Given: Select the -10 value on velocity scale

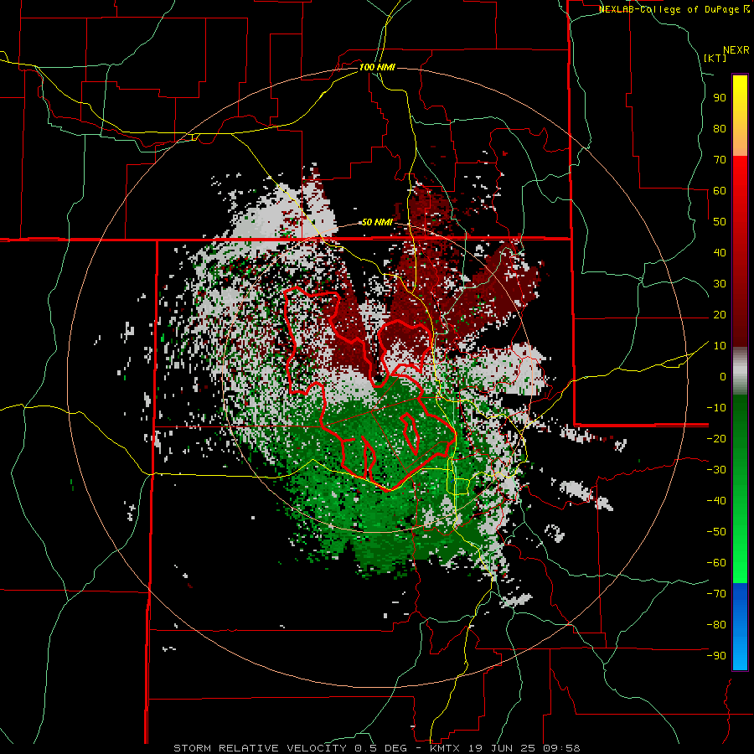Looking at the screenshot, I should tap(716, 408).
